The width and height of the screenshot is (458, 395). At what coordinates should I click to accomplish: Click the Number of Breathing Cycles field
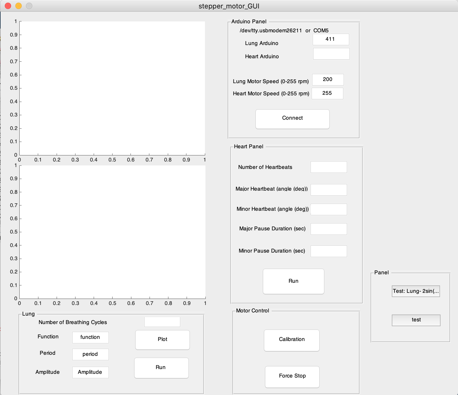[x=162, y=322]
